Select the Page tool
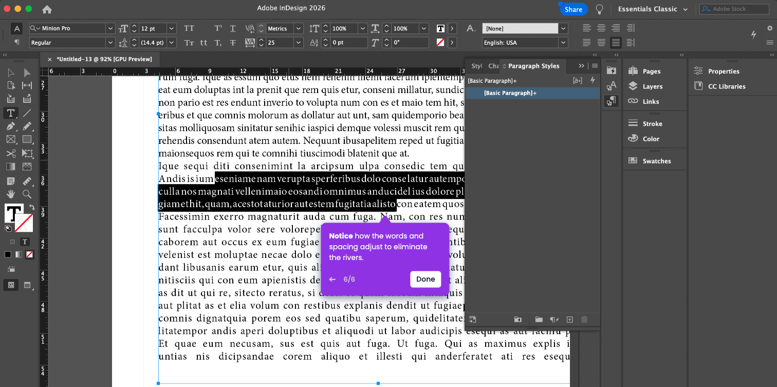 click(11, 85)
